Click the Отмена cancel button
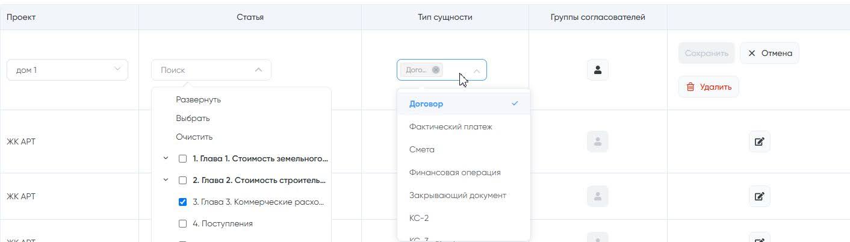850x242 pixels. point(769,53)
